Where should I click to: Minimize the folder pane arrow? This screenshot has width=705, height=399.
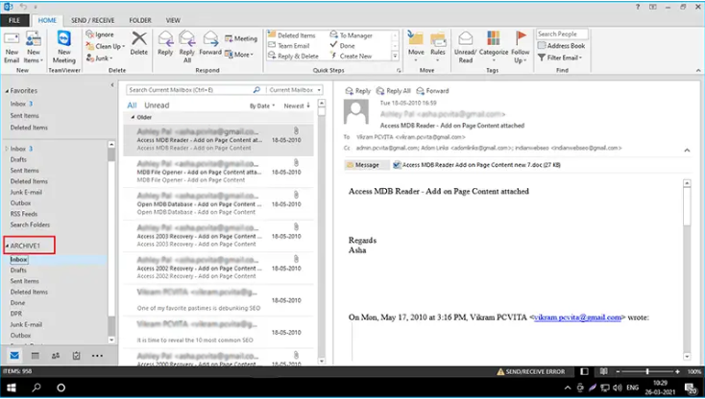pos(112,84)
